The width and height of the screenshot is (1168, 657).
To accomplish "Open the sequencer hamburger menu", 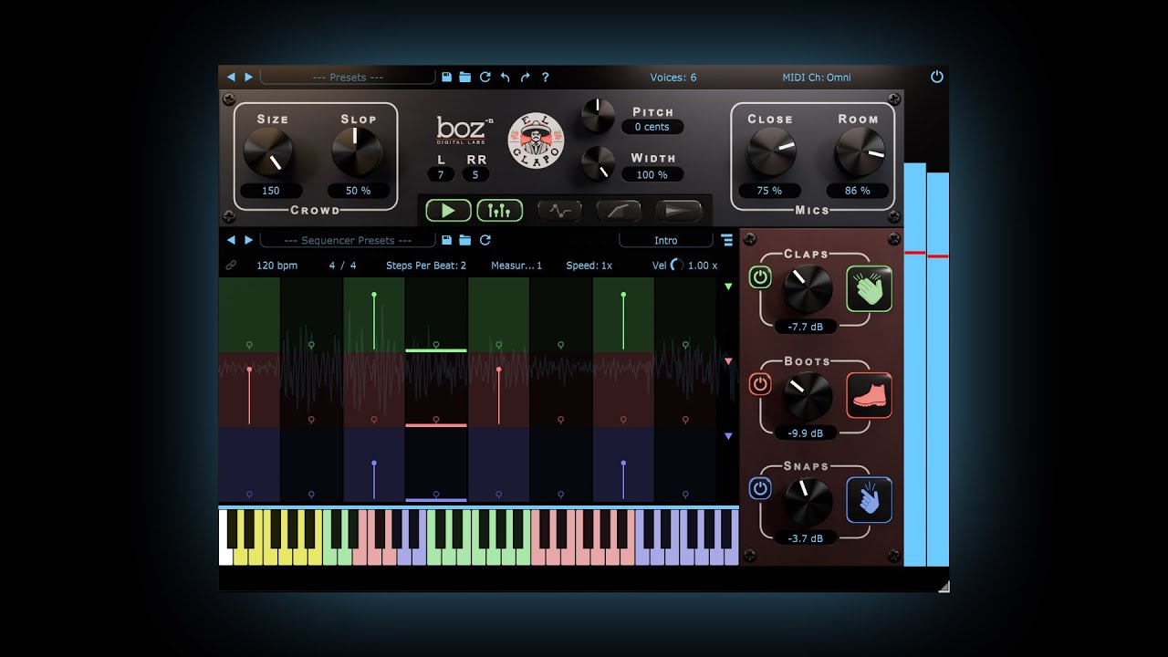I will pos(727,241).
